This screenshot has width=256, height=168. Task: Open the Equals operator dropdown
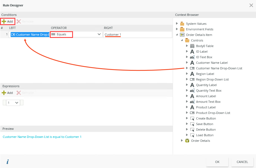click(x=99, y=34)
